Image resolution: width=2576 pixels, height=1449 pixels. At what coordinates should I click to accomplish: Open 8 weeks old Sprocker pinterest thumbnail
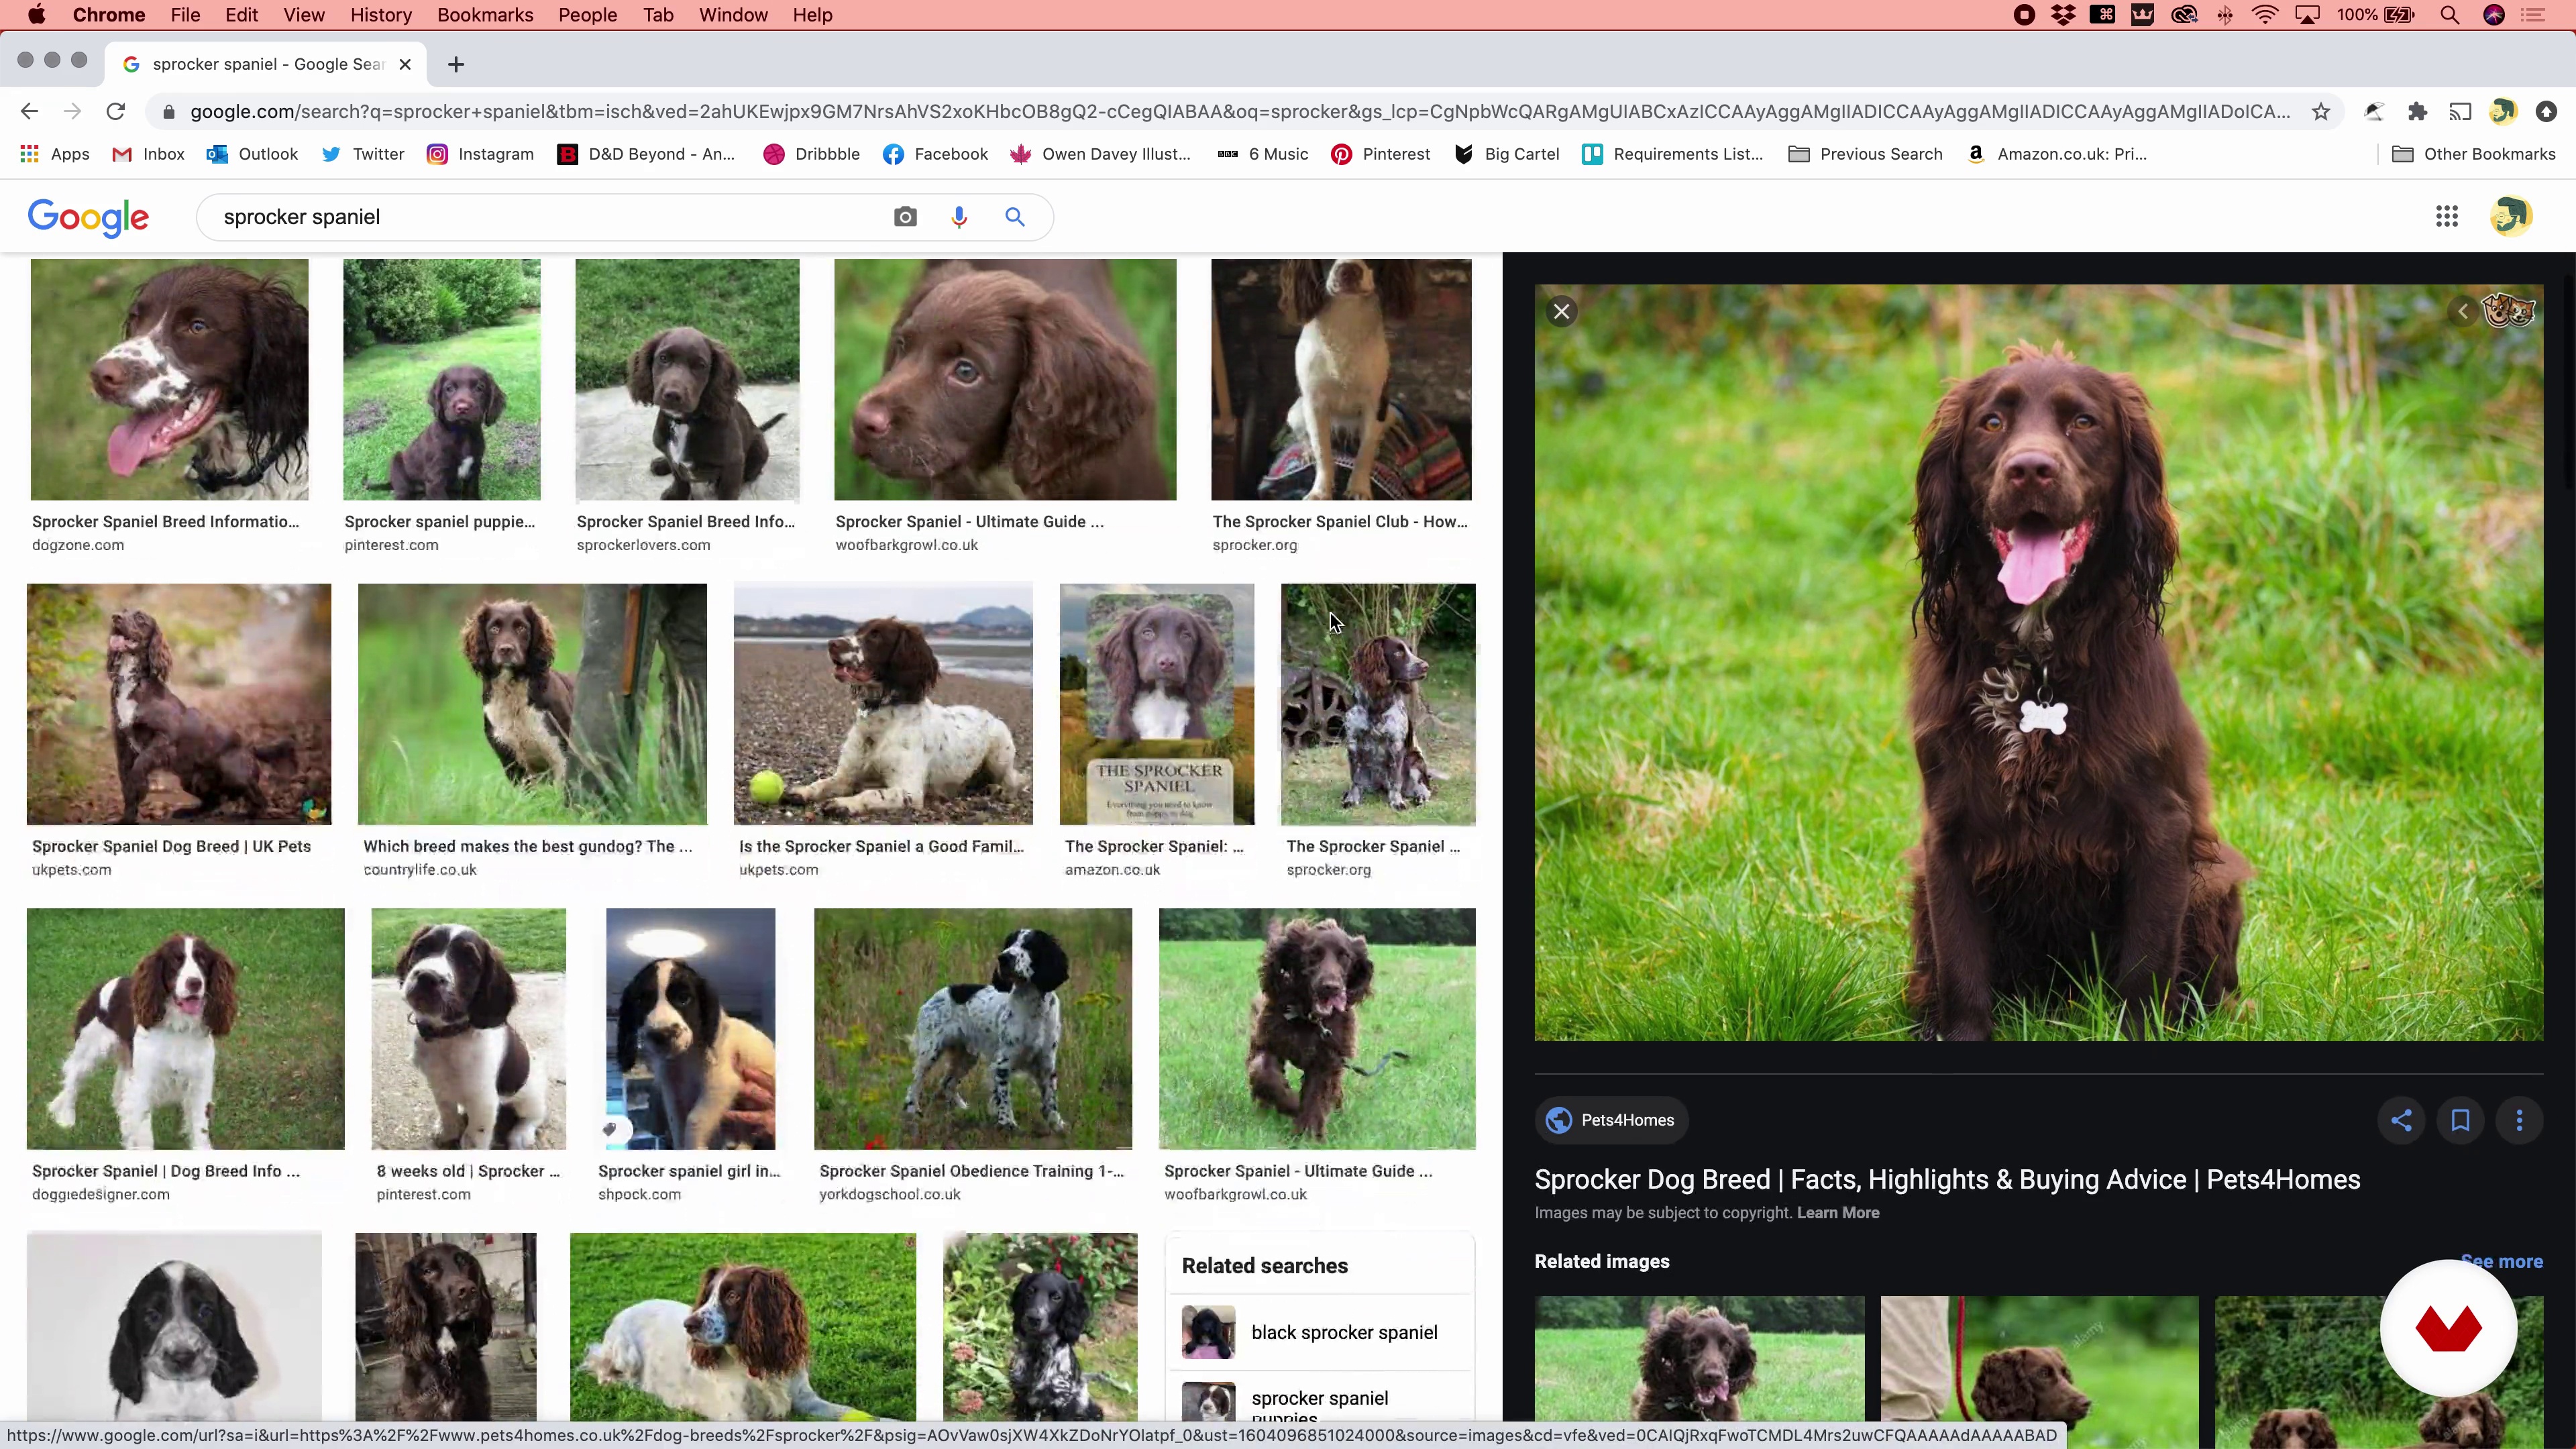(468, 1029)
